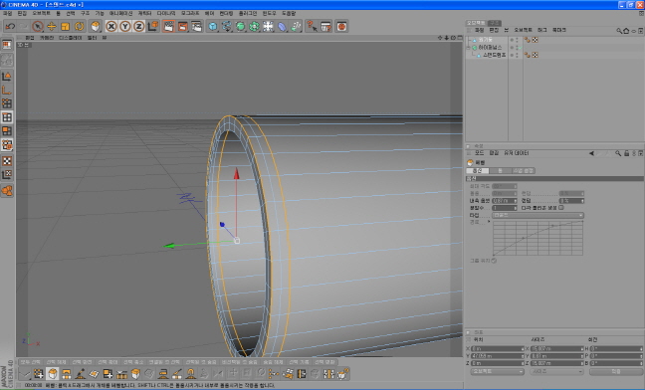
Task: Open the bevel type dropdown
Action: coord(538,215)
